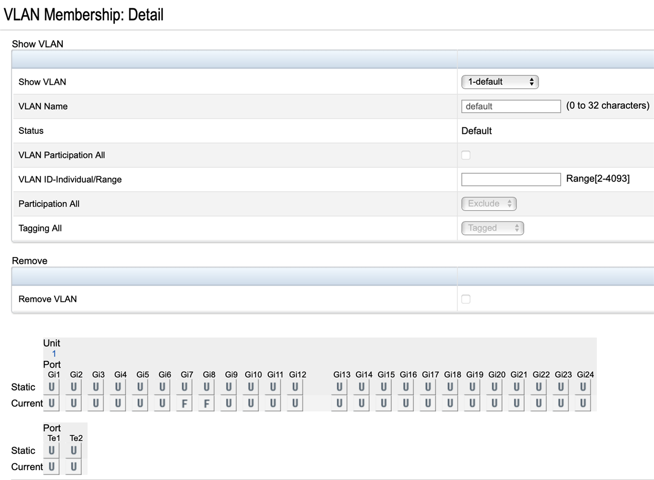This screenshot has height=480, width=654.
Task: Toggle Static membership button for port Gi18
Action: 450,387
